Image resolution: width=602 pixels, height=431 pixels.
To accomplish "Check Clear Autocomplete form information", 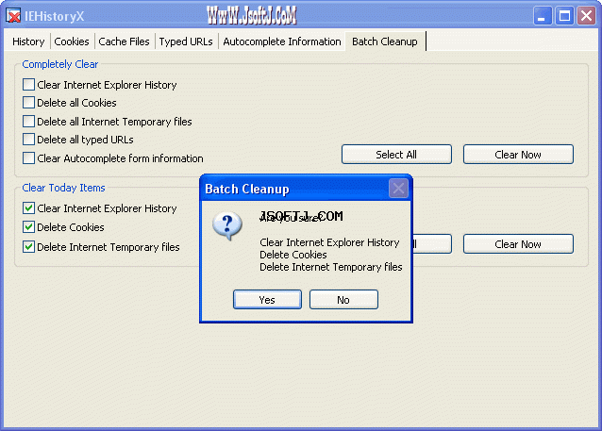I will tap(28, 158).
